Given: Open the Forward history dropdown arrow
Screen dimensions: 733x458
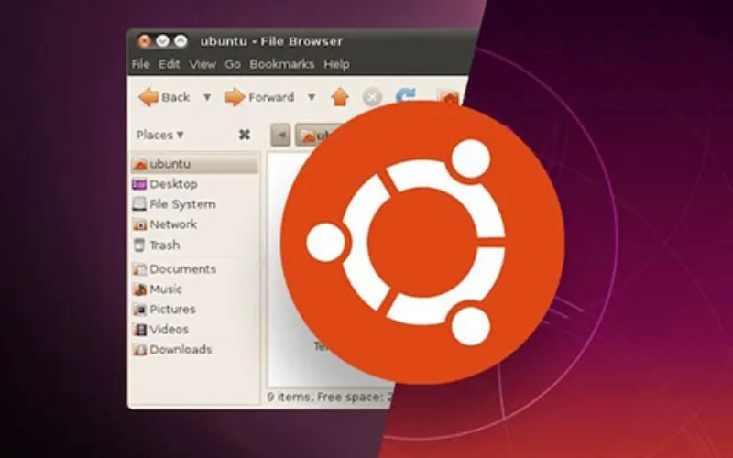Looking at the screenshot, I should 312,97.
